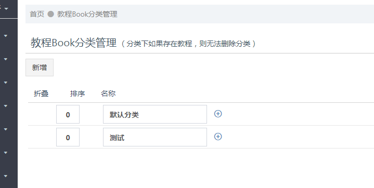Image resolution: width=374 pixels, height=188 pixels.
Task: Expand the topmost sidebar dropdown arrow
Action: click(6, 9)
